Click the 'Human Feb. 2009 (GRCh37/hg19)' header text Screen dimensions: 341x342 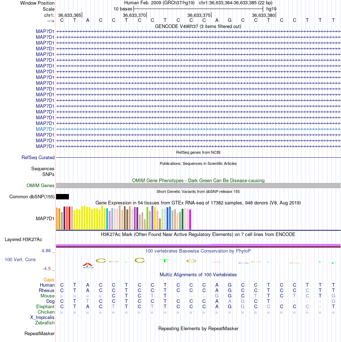(x=159, y=3)
